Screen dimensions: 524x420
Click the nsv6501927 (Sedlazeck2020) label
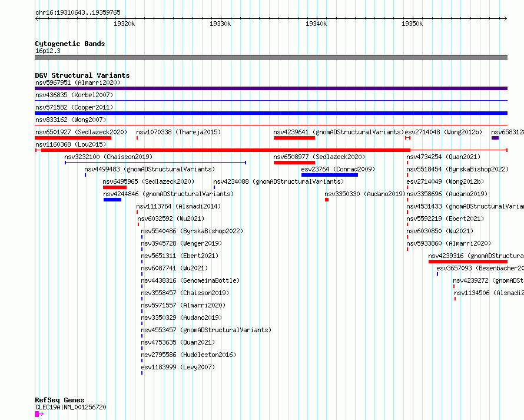click(81, 132)
